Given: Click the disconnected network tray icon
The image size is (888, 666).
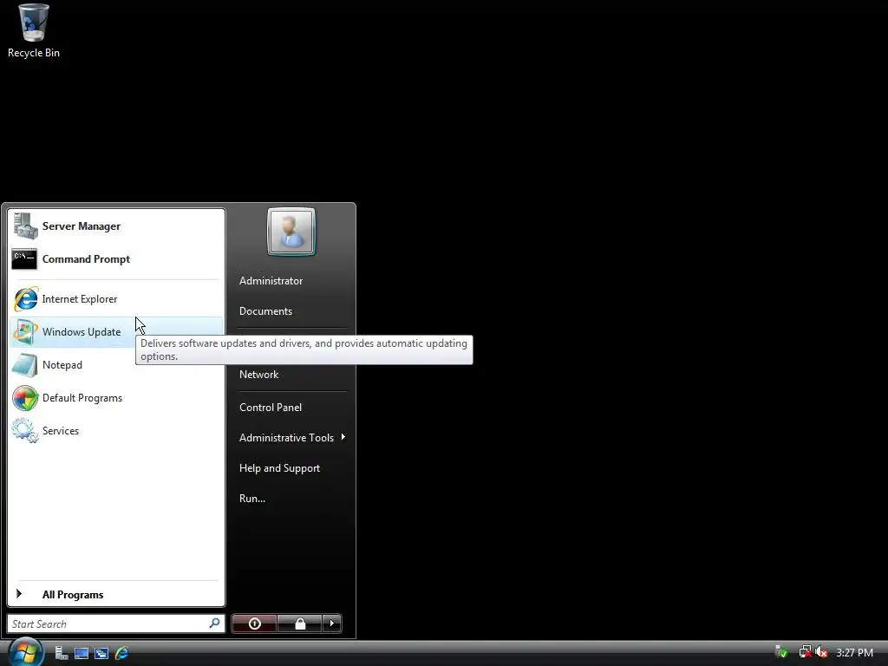Looking at the screenshot, I should point(805,652).
